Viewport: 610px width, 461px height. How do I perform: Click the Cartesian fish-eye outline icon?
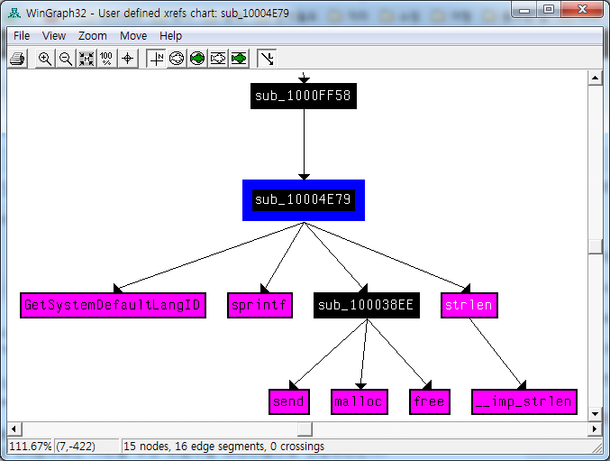(218, 59)
